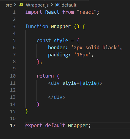Click the closing </div> tag

pos(57,97)
